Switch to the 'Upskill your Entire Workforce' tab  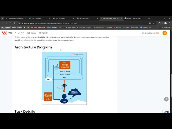[15, 19]
